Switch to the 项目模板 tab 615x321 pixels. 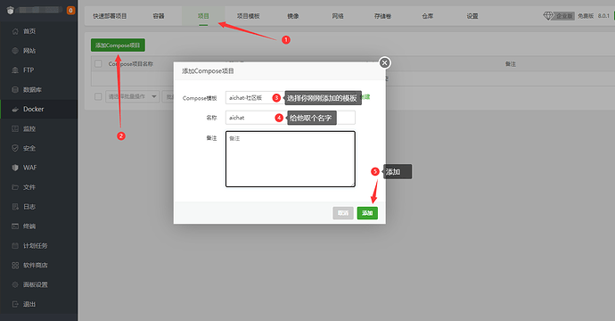(x=249, y=16)
